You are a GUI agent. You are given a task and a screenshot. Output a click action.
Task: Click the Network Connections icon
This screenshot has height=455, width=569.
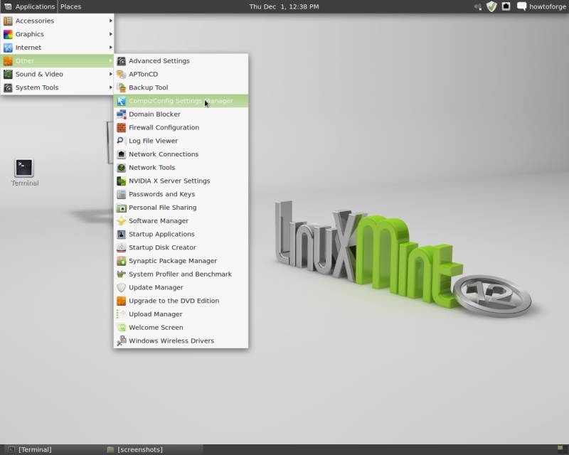[121, 154]
